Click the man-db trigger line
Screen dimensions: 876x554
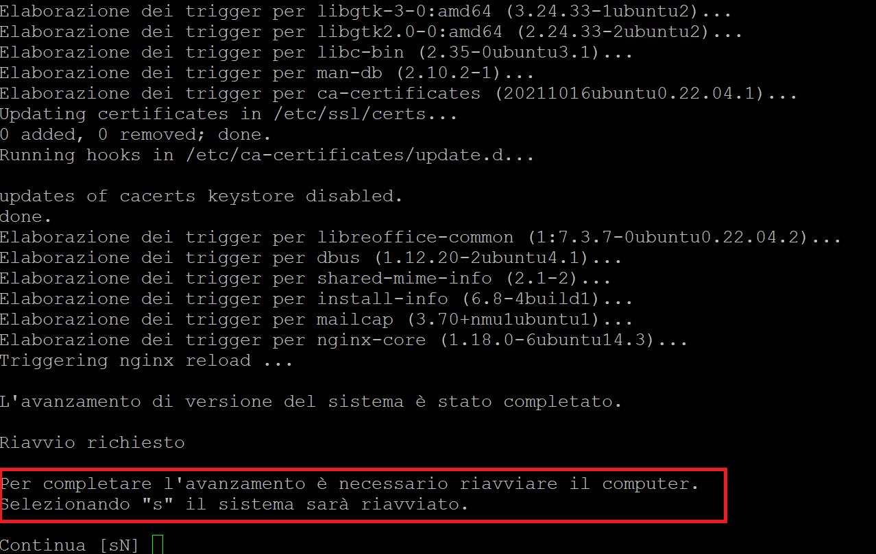pyautogui.click(x=267, y=73)
